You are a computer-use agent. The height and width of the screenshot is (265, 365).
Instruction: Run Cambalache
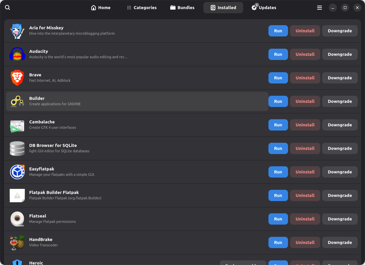click(x=278, y=125)
